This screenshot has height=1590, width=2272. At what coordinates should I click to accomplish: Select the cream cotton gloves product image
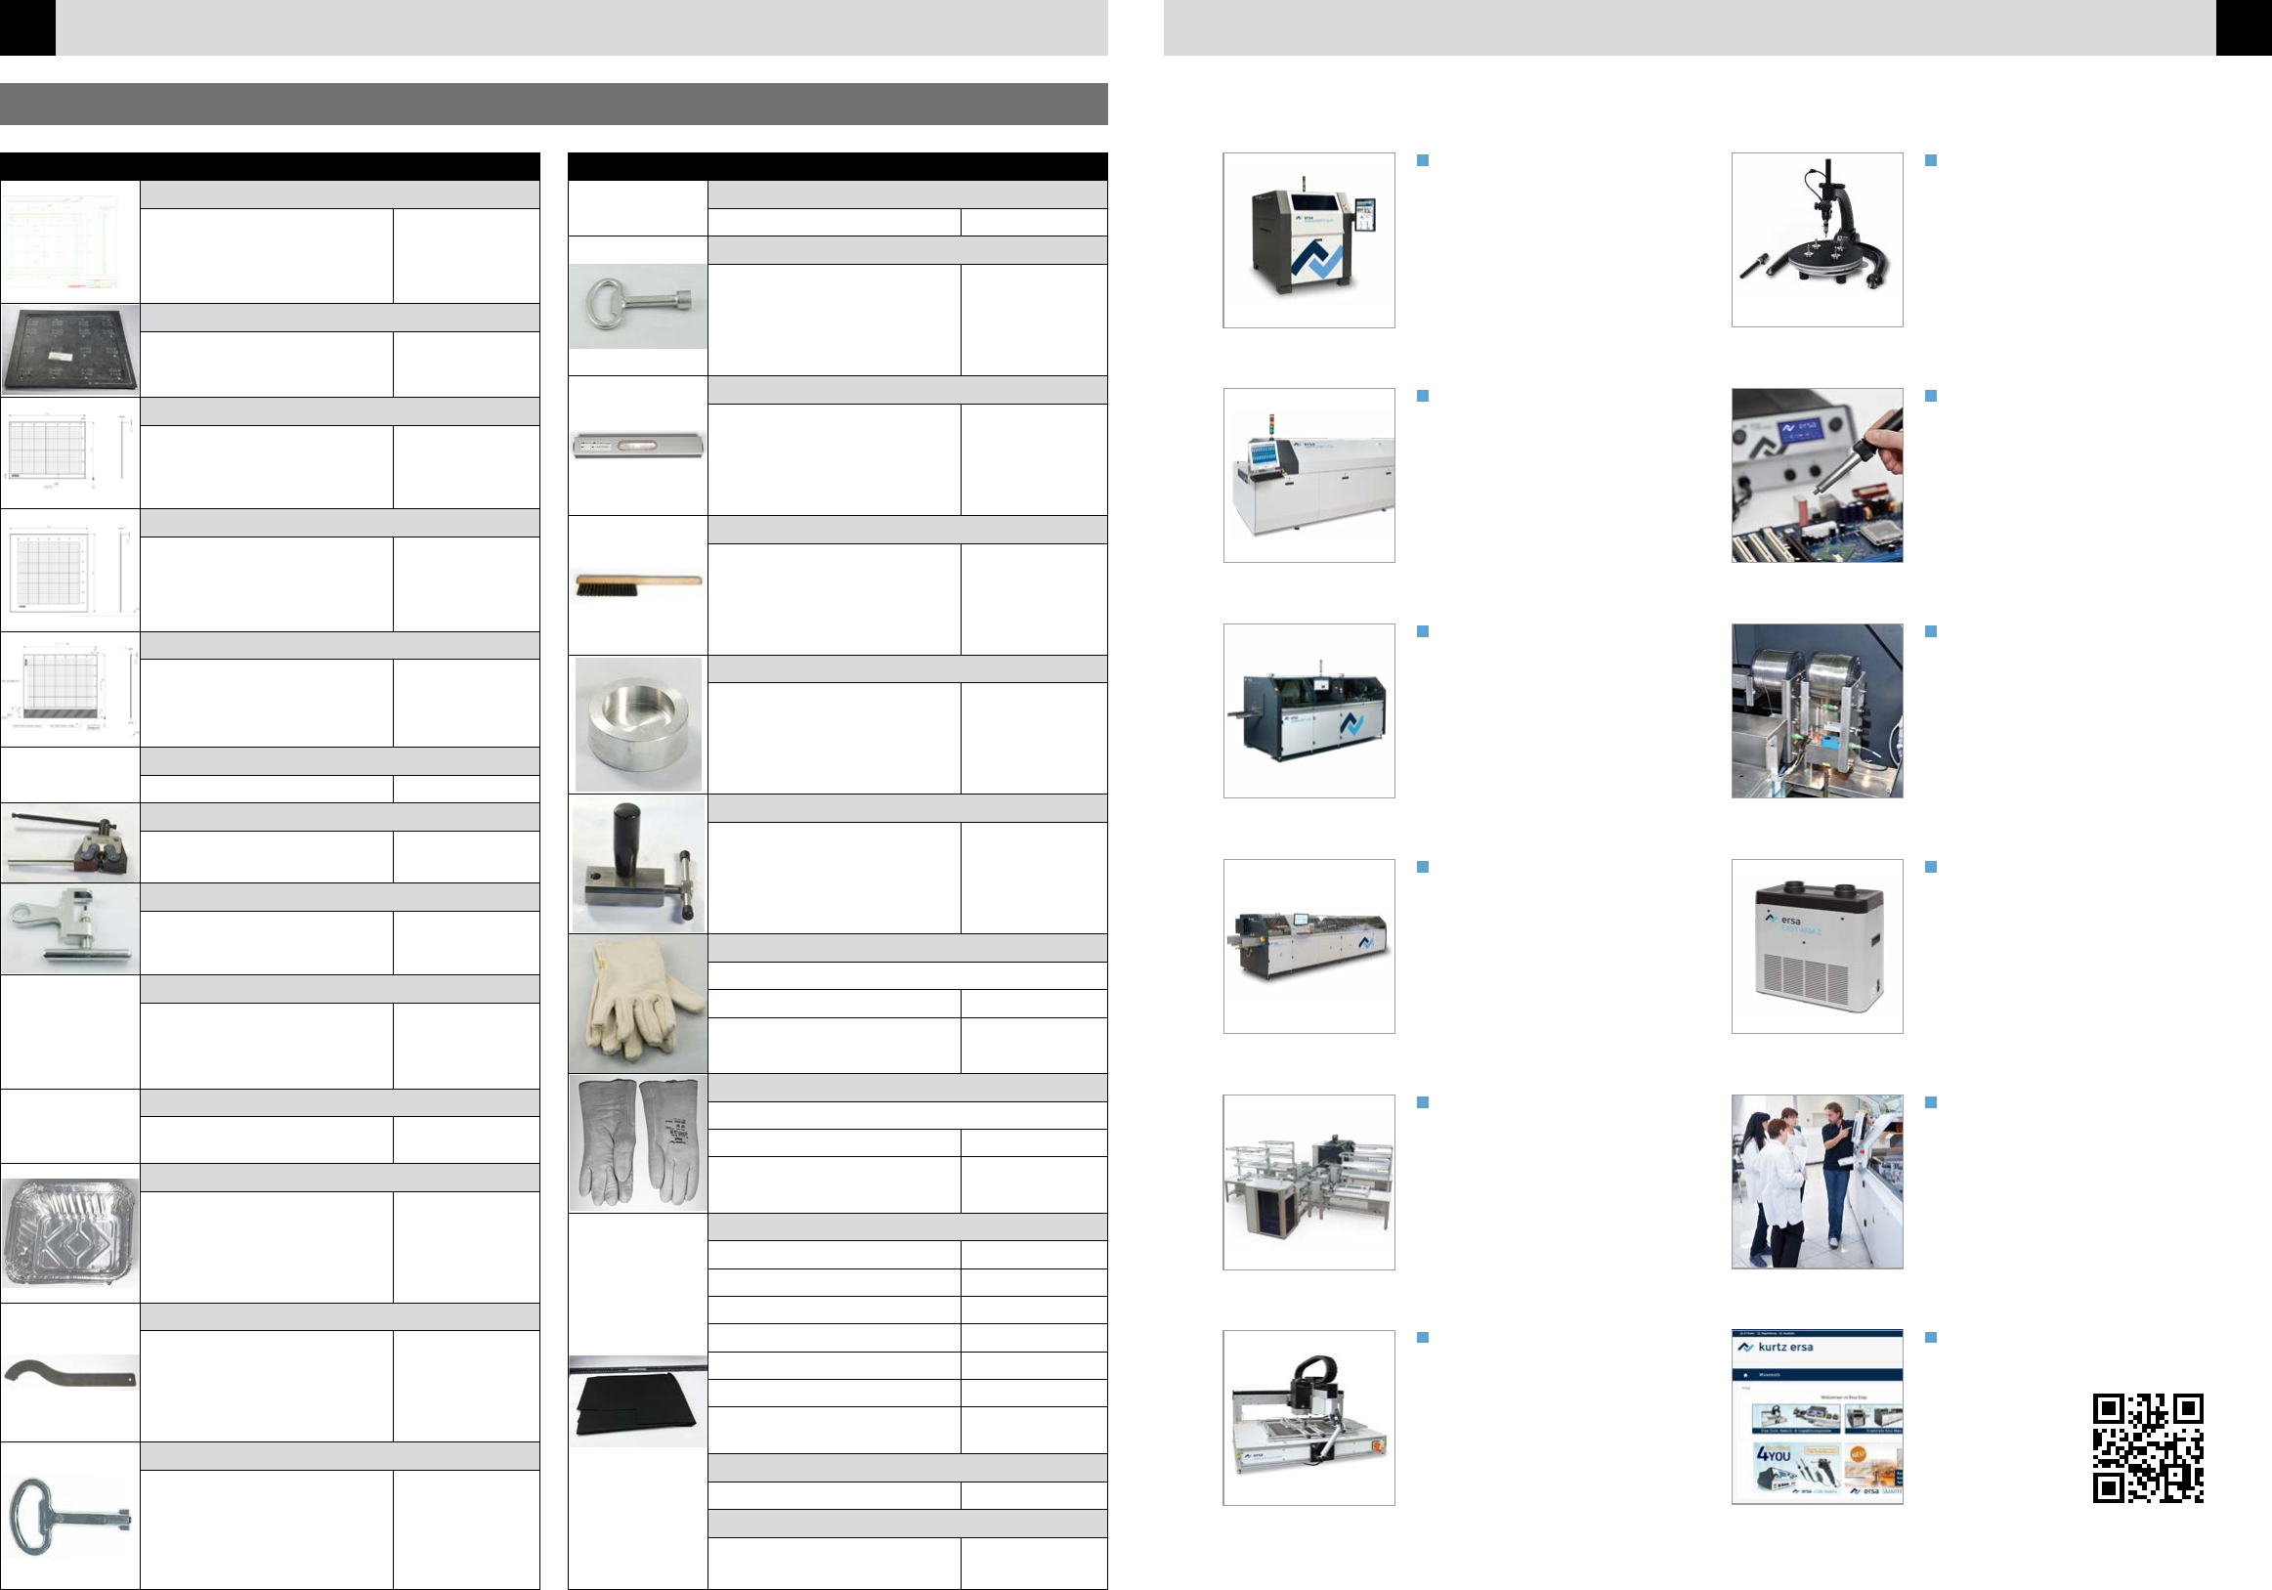(x=637, y=1003)
